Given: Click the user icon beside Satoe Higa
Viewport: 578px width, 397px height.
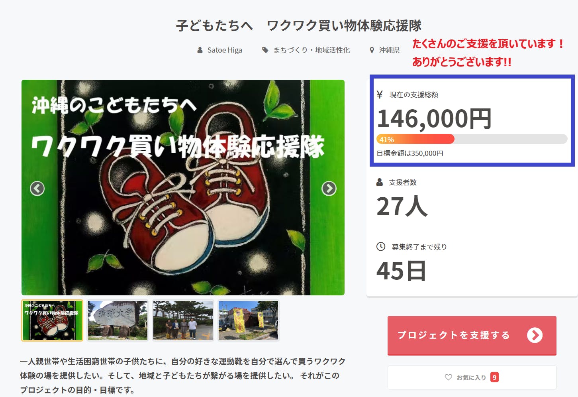Looking at the screenshot, I should [200, 50].
